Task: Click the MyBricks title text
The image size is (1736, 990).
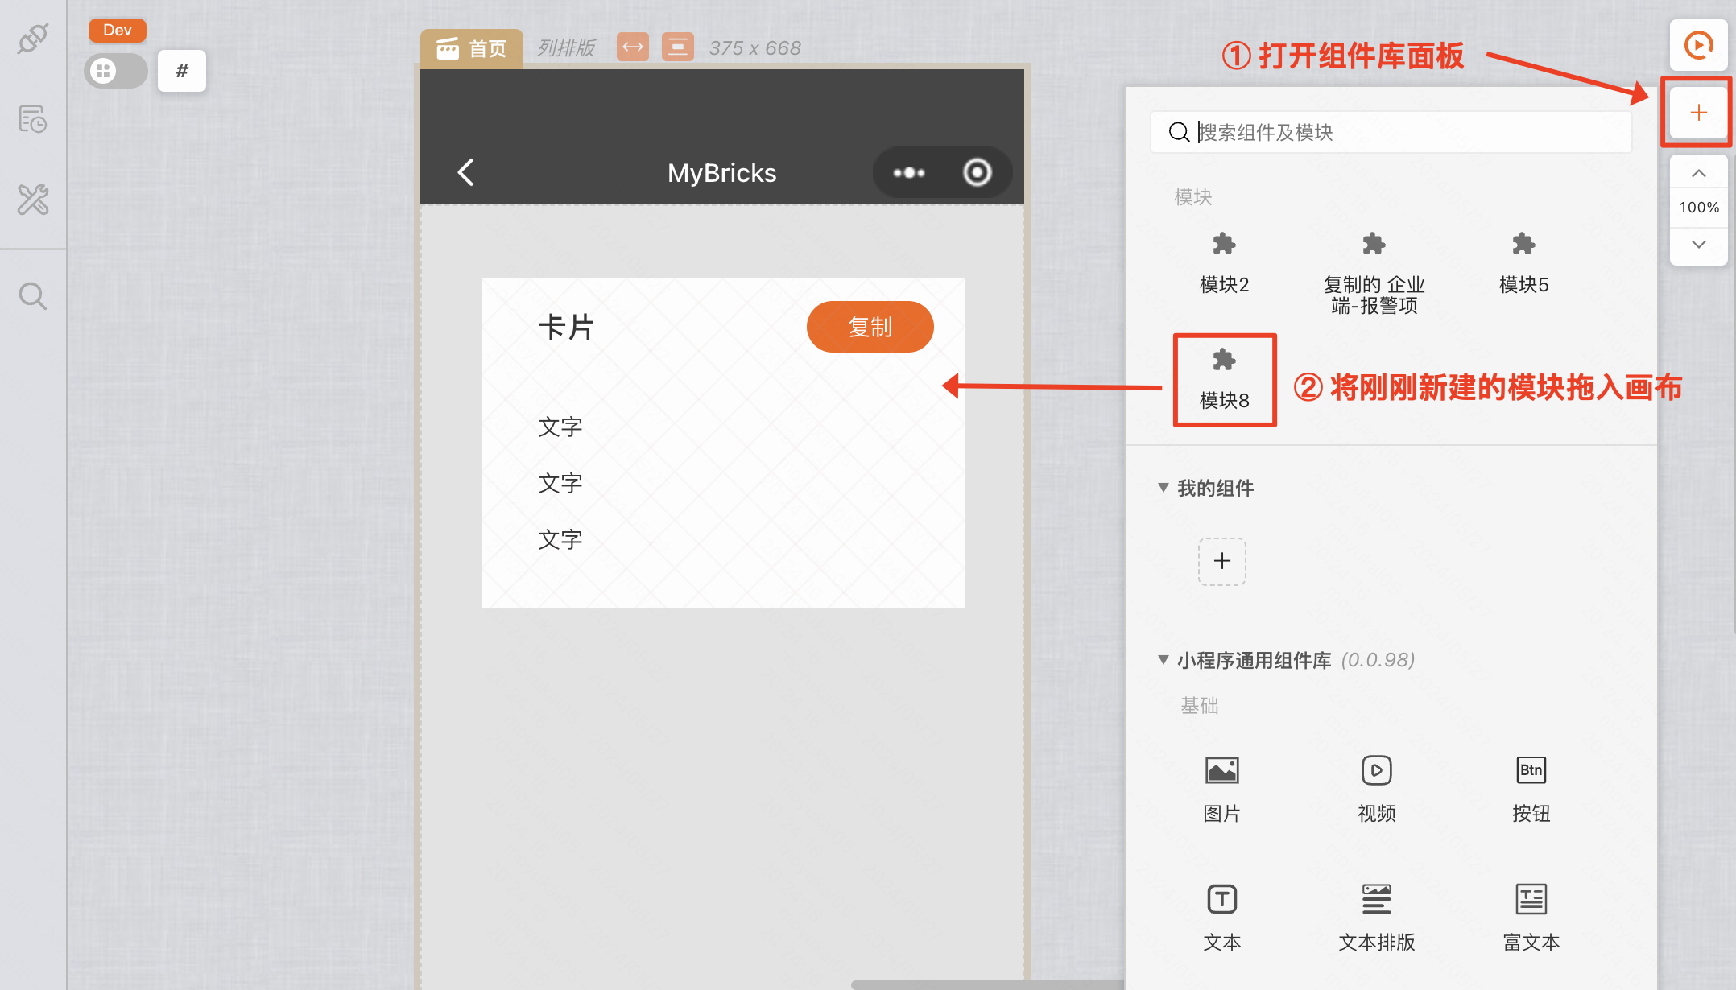Action: pos(721,173)
